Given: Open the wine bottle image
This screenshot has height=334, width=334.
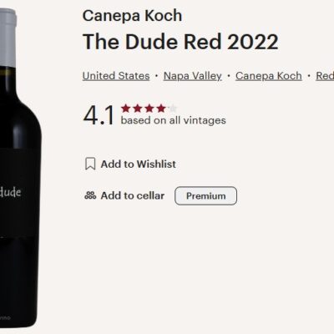Looking at the screenshot, I should tap(19, 169).
